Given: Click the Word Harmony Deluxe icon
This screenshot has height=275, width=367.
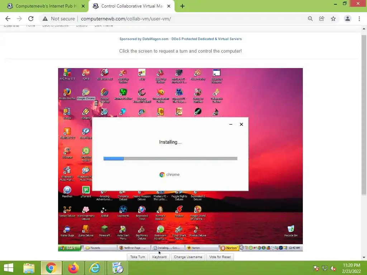Looking at the screenshot, I should 86,213.
